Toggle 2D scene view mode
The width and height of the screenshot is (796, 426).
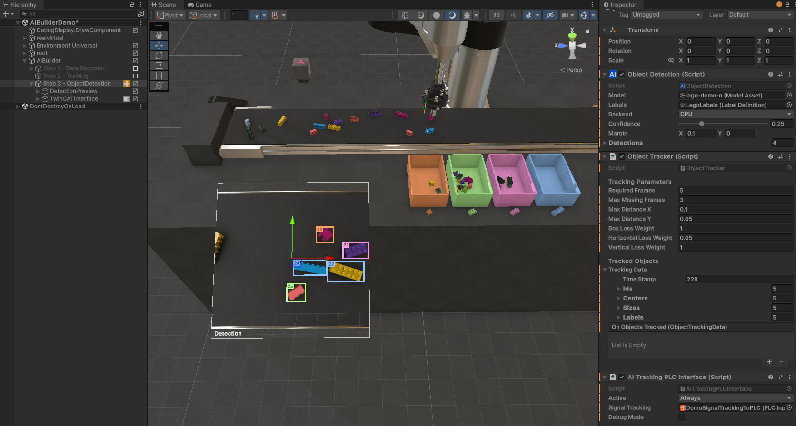coord(496,15)
